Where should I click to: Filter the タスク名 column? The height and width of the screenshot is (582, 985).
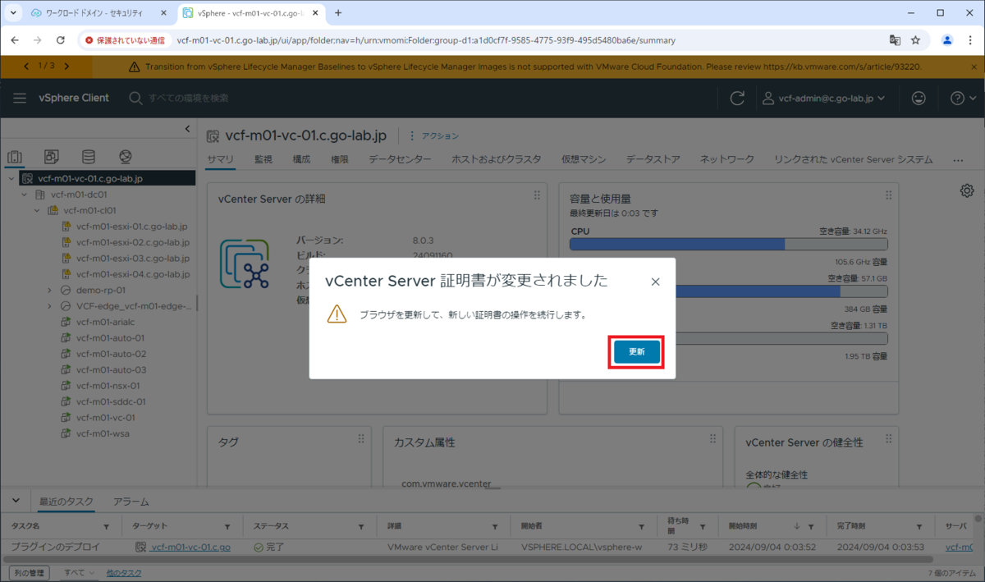[106, 527]
